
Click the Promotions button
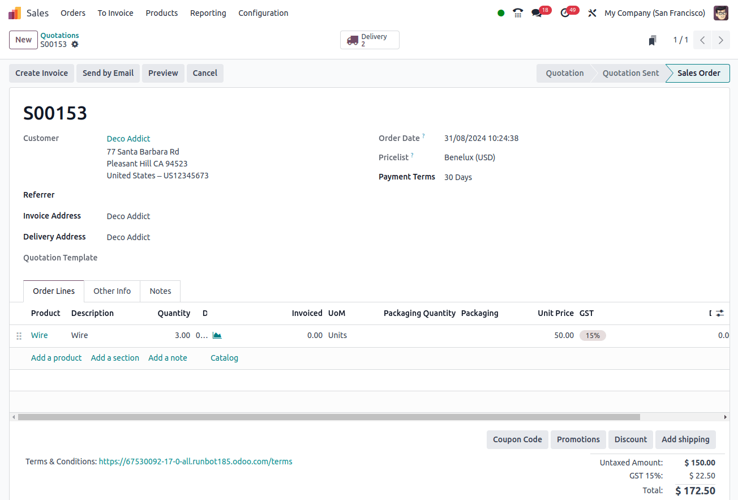[x=578, y=439]
